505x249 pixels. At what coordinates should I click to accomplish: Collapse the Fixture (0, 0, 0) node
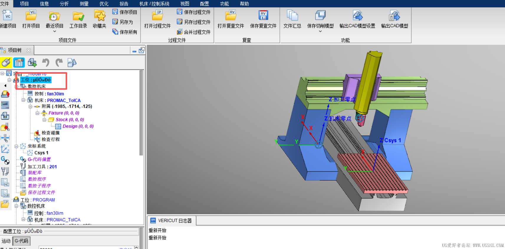(37, 113)
